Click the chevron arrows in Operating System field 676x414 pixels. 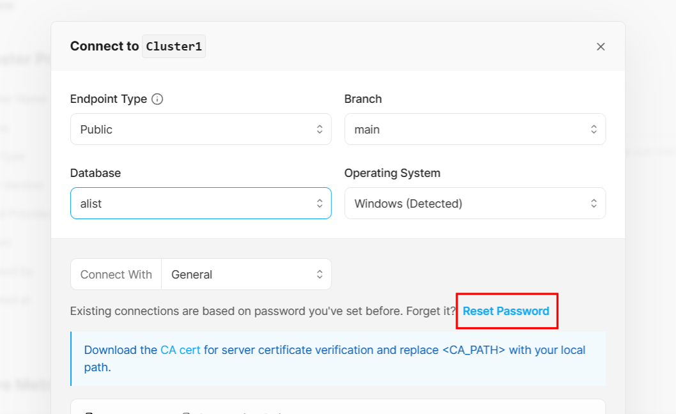coord(594,203)
